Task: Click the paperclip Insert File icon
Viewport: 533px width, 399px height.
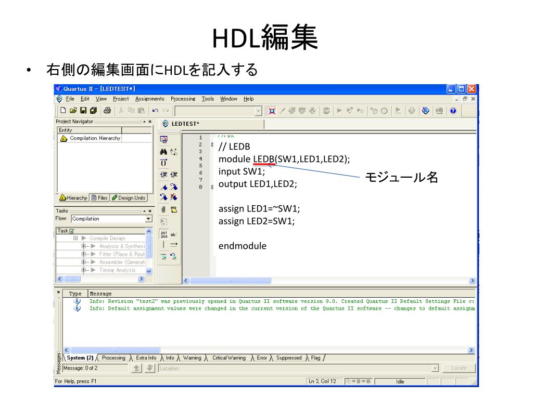Action: pyautogui.click(x=163, y=209)
